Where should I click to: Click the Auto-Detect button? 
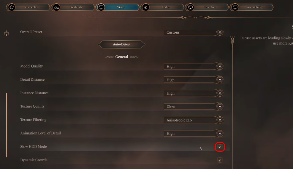click(122, 44)
